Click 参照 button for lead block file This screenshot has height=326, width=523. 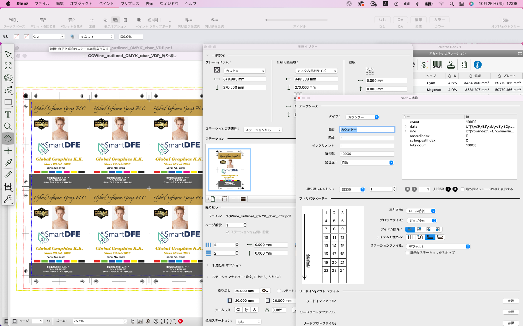tap(511, 312)
